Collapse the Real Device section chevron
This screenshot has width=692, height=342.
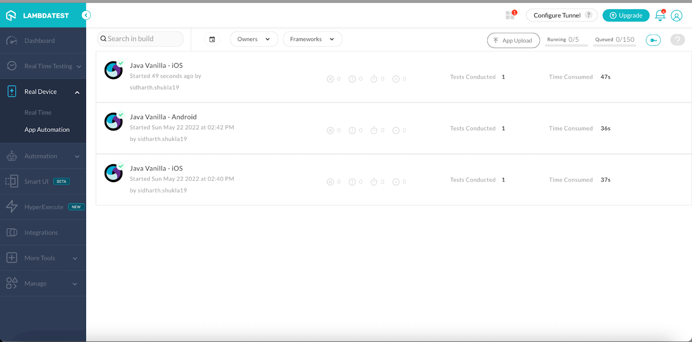[77, 92]
